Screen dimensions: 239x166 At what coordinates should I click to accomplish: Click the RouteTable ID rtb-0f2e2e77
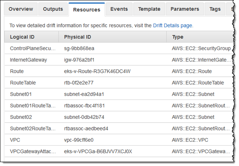click(79, 83)
